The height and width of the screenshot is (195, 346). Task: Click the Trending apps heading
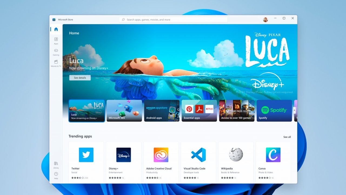point(80,136)
